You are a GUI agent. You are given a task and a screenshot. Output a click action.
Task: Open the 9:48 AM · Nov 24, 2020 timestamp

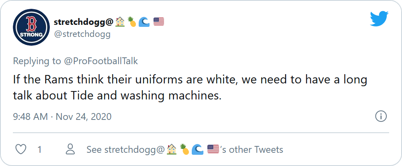pyautogui.click(x=62, y=117)
